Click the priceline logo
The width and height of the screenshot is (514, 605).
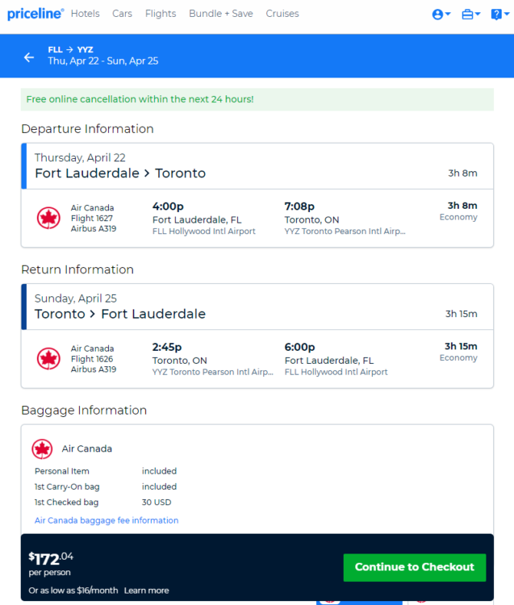pyautogui.click(x=35, y=14)
